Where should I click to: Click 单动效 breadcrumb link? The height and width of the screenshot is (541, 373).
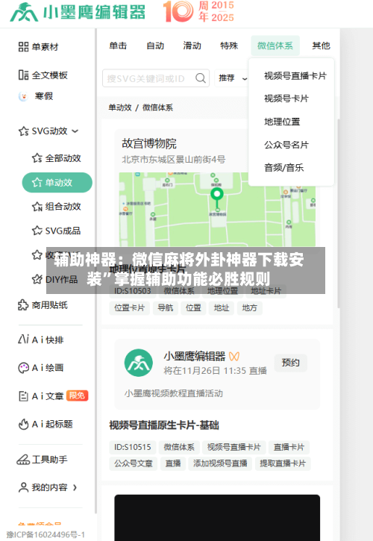120,107
